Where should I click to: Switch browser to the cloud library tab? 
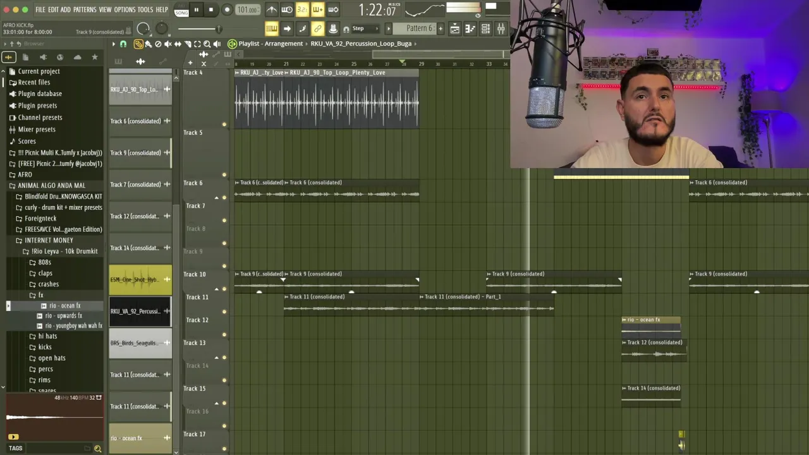coord(77,58)
